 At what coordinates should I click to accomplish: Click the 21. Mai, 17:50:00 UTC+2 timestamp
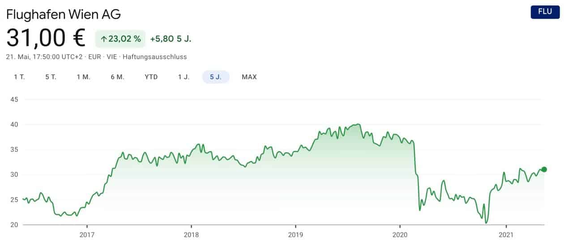[x=45, y=57]
